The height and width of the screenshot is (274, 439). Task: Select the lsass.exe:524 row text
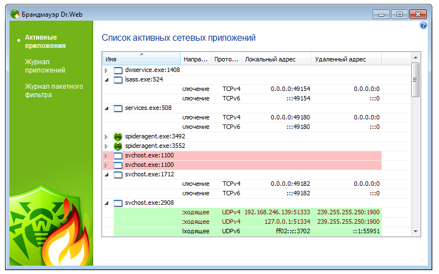click(144, 79)
